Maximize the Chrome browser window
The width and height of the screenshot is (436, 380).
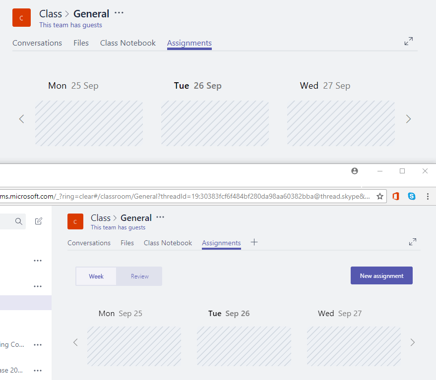pos(402,171)
